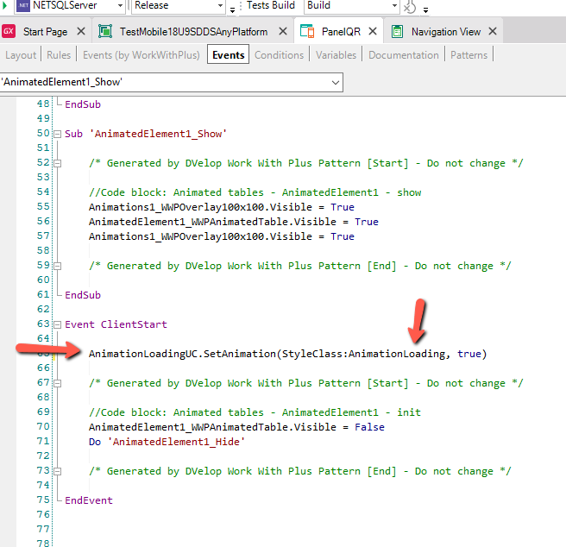Image resolution: width=566 pixels, height=547 pixels.
Task: Open the Patterns section
Action: (469, 55)
